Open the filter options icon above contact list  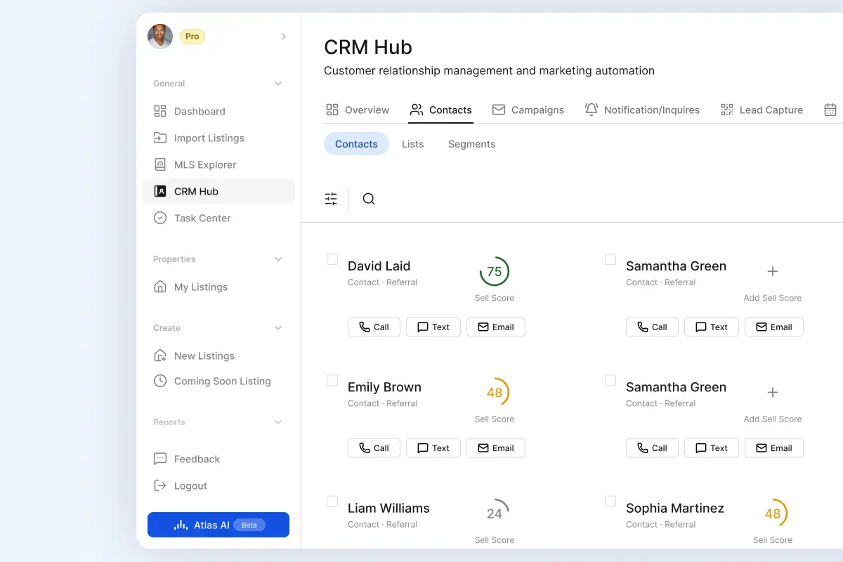pos(331,199)
